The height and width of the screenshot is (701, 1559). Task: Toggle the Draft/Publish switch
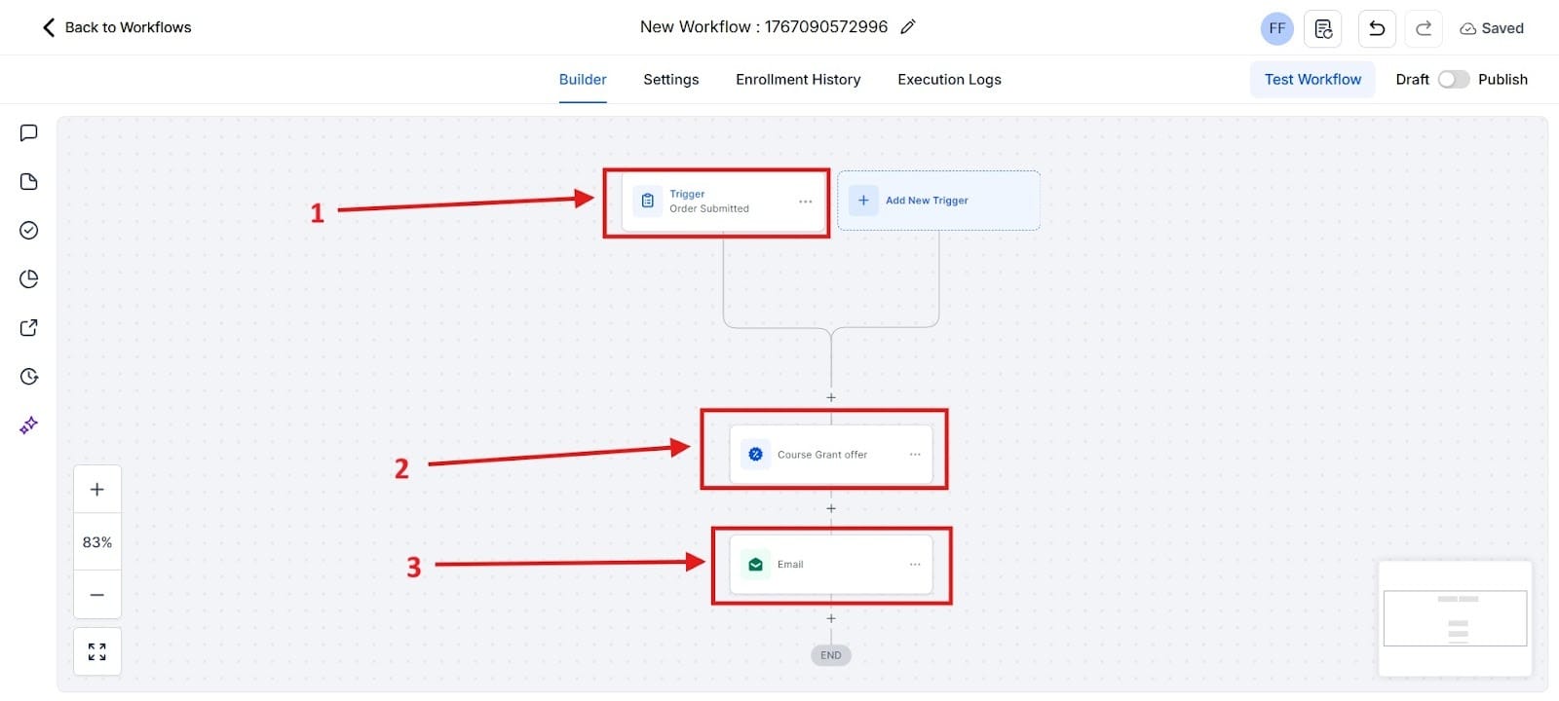[x=1454, y=80]
